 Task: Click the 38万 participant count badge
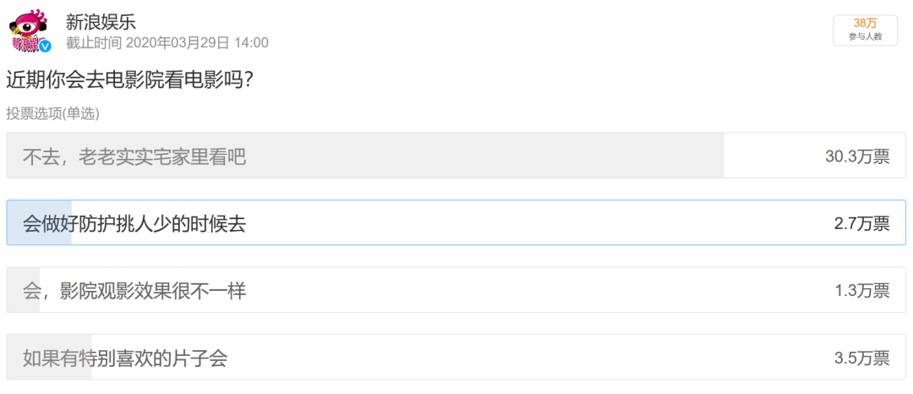pos(865,24)
